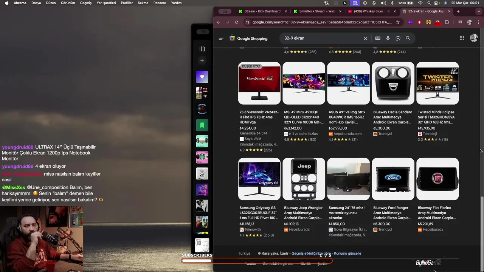The height and width of the screenshot is (272, 484).
Task: Open the Google account avatar on the page
Action: click(x=474, y=38)
